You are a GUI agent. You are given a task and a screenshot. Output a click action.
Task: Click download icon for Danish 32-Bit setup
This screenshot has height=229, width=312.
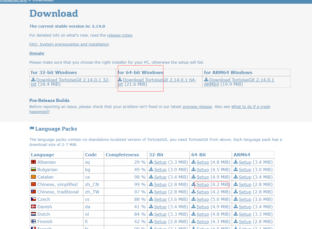151,206
